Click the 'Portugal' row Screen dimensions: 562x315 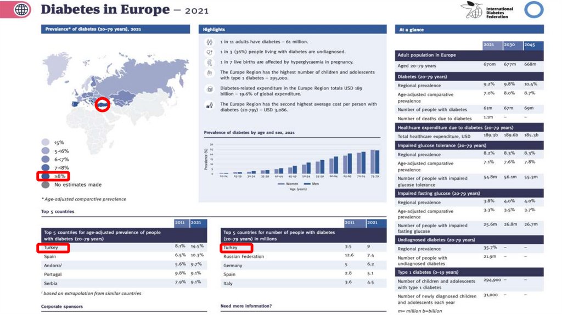124,274
